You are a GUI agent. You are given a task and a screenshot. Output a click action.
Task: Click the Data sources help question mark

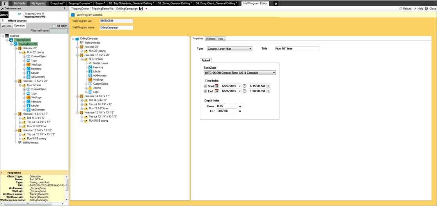pos(64,9)
